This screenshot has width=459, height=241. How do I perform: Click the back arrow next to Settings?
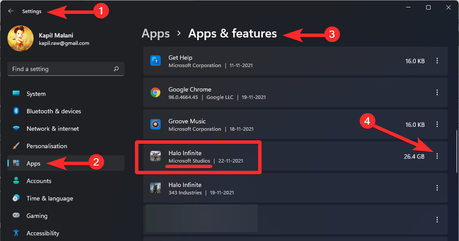[11, 11]
